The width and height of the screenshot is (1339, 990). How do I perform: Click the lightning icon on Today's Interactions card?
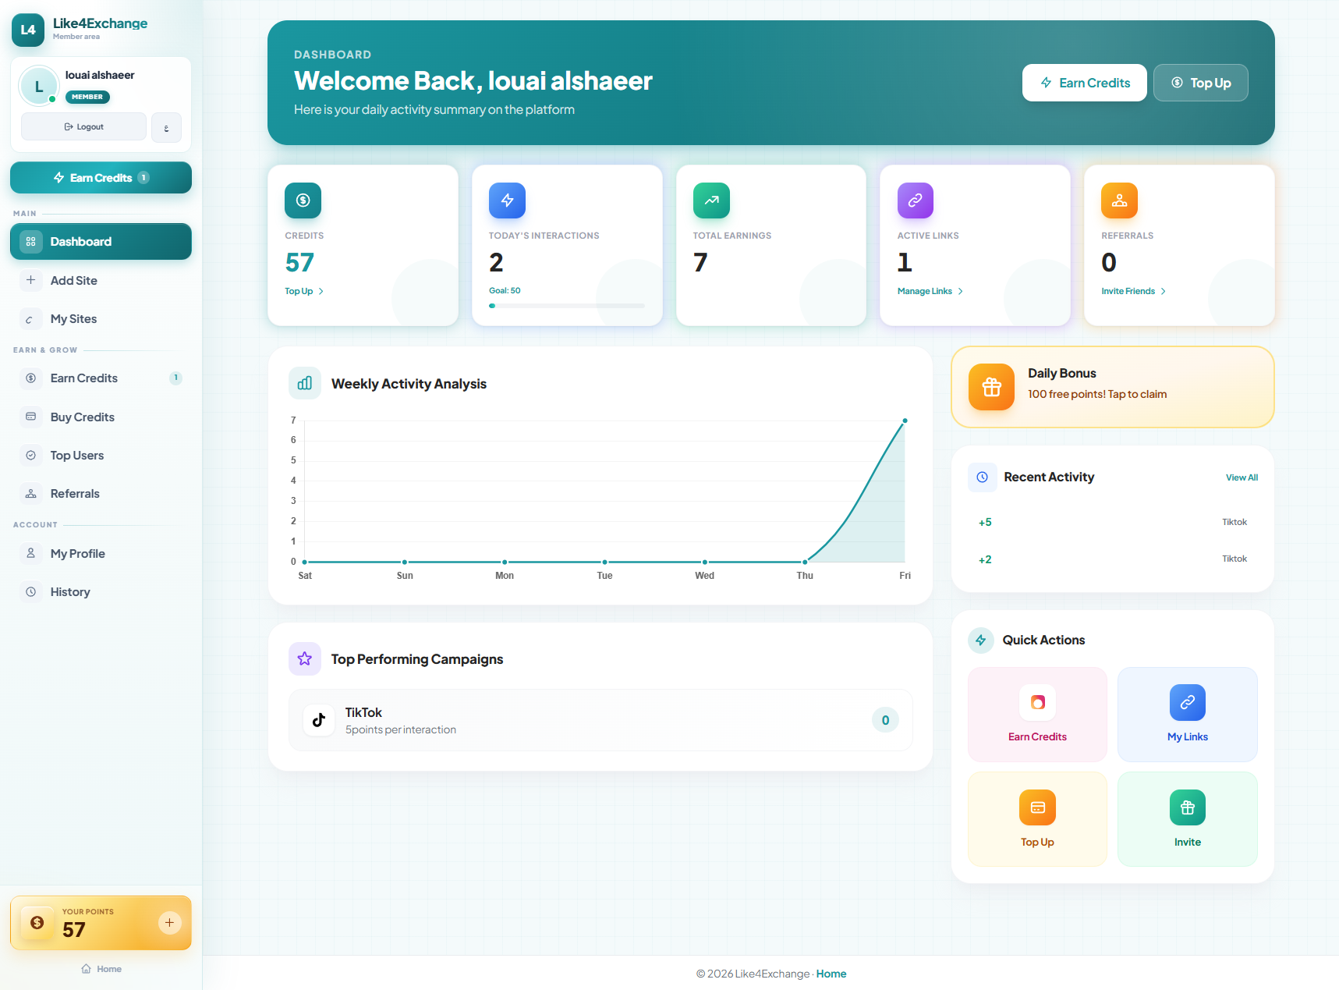click(x=507, y=200)
